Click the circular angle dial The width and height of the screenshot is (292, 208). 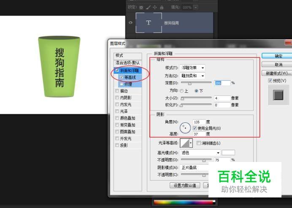(x=185, y=128)
